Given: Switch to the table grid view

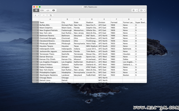Looking at the screenshot, I should pos(36,10).
